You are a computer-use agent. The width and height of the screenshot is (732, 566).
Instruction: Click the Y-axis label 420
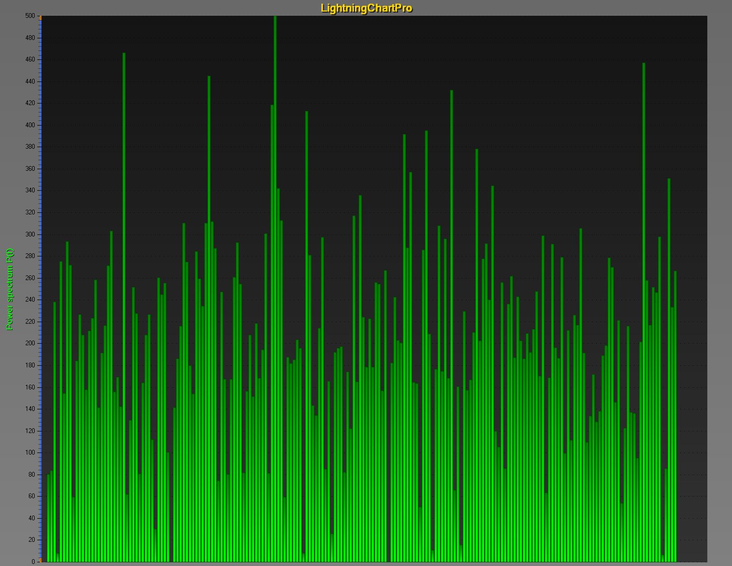click(x=30, y=103)
